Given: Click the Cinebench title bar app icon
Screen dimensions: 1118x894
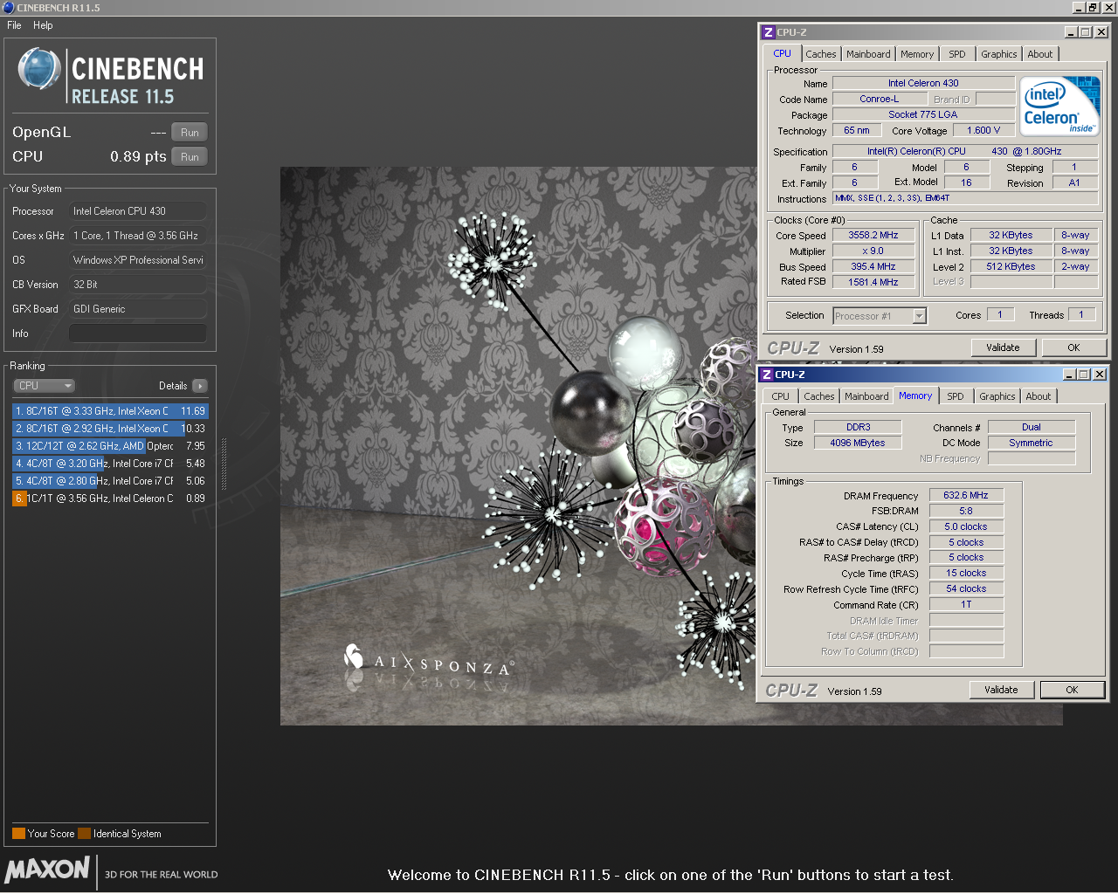Looking at the screenshot, I should pos(8,8).
